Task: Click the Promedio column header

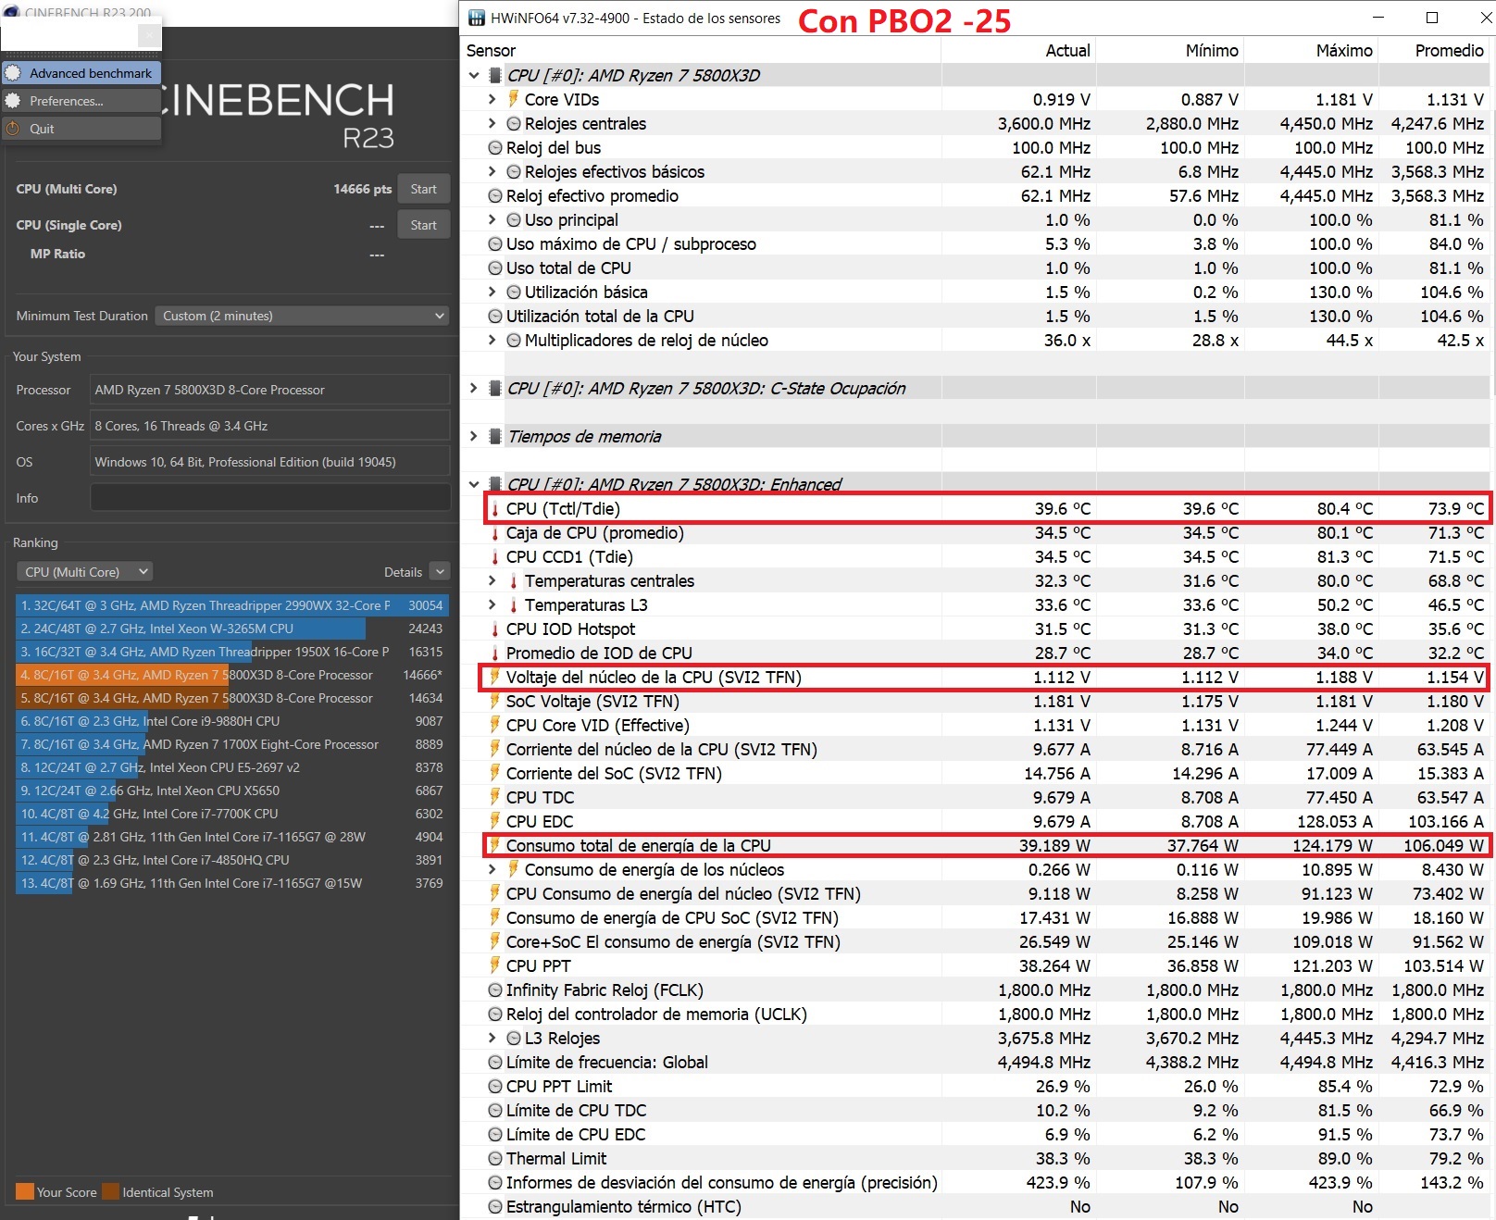Action: click(1434, 50)
